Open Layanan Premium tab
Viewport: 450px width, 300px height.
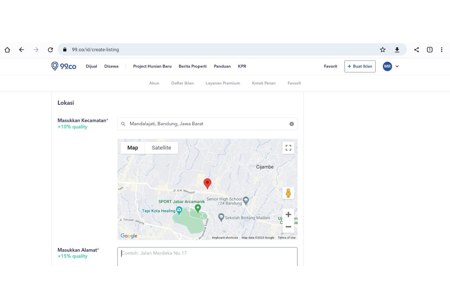(223, 83)
